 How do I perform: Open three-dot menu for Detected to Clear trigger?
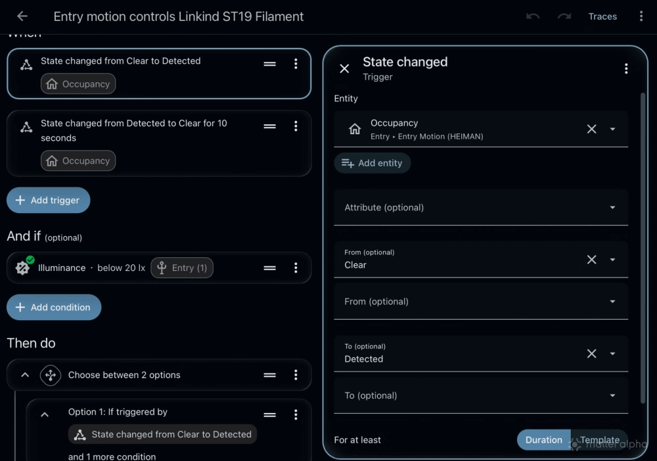click(296, 126)
